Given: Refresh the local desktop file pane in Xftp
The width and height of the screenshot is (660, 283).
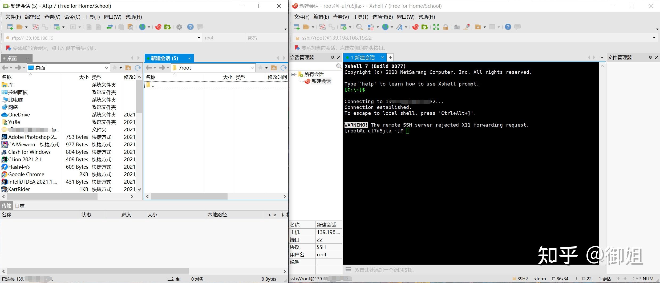Looking at the screenshot, I should (138, 68).
